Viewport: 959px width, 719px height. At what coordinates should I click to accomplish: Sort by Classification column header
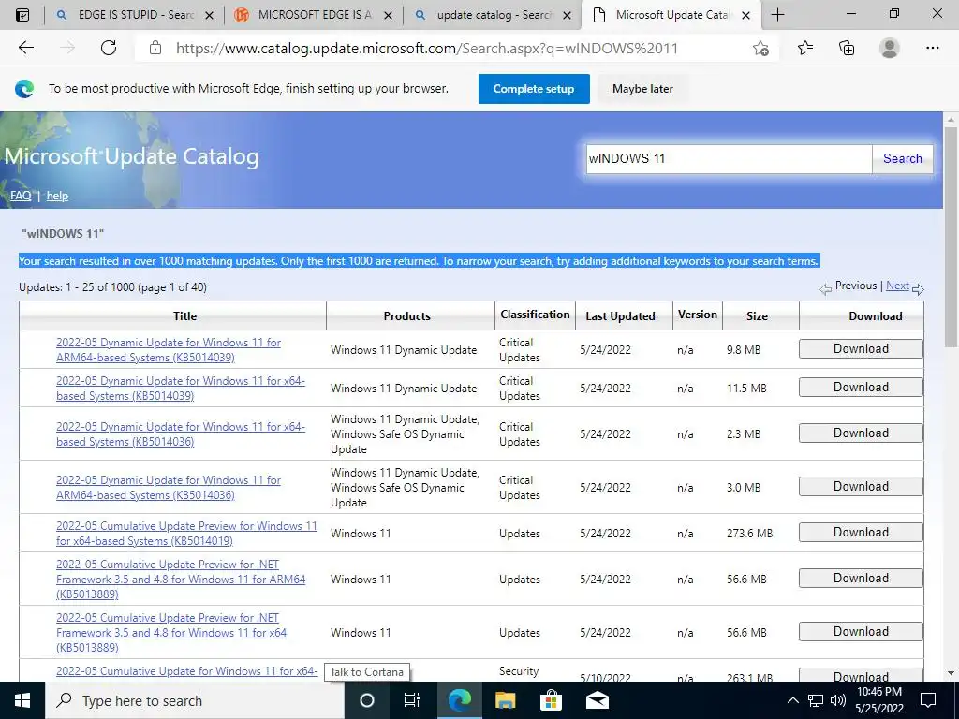535,315
